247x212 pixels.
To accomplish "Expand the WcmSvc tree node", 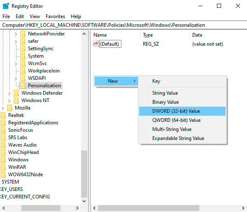I will click(16, 64).
